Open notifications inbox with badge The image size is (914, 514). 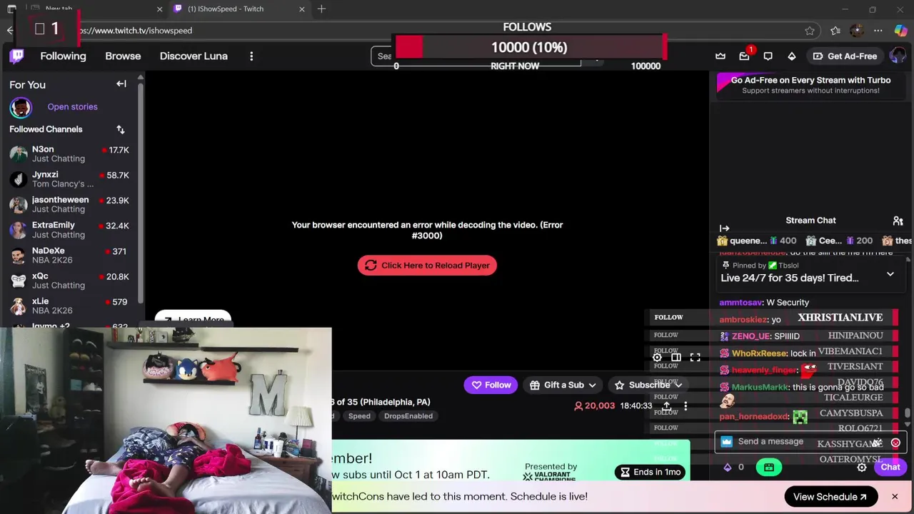click(744, 56)
